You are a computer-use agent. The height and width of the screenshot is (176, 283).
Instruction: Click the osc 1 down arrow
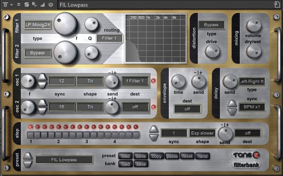pyautogui.click(x=42, y=85)
